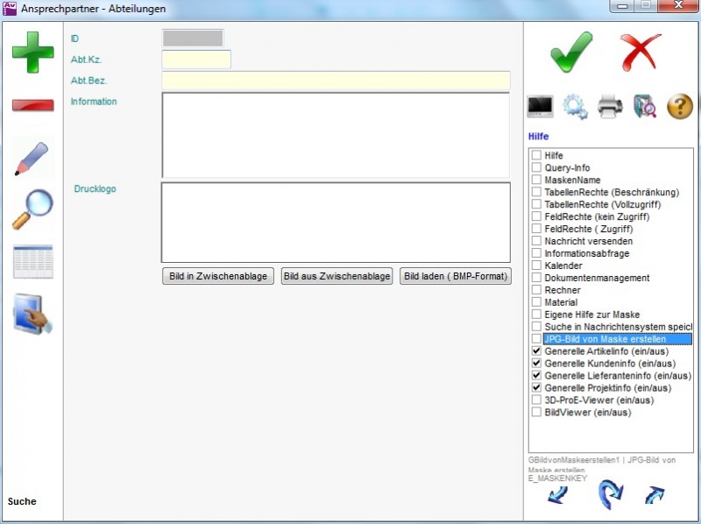
Task: Click the Bild in Zwischenablage button
Action: click(218, 276)
